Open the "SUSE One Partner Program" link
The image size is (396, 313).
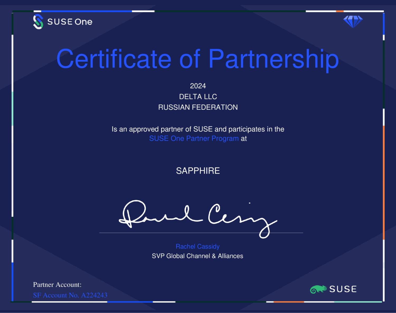pos(194,138)
